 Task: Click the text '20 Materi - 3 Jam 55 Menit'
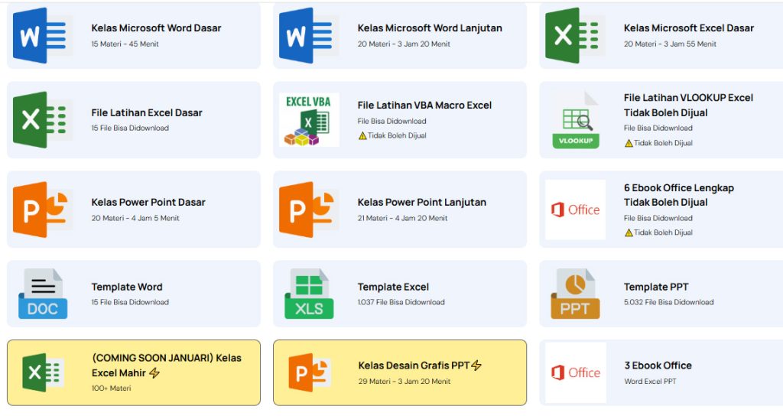click(x=670, y=44)
